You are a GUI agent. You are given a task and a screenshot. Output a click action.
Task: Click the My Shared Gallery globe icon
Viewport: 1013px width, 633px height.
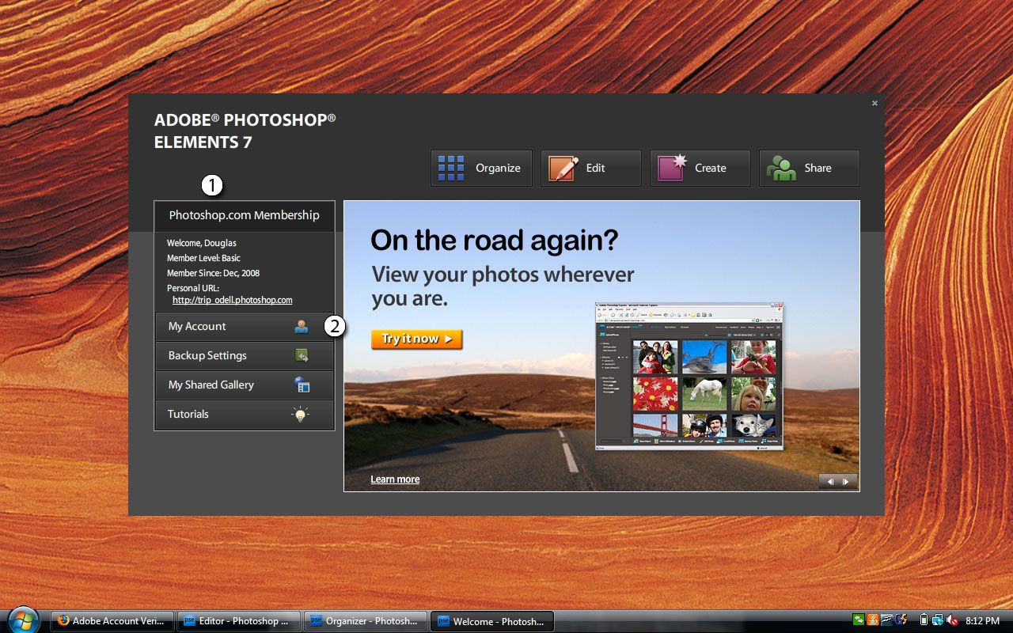[x=302, y=385]
